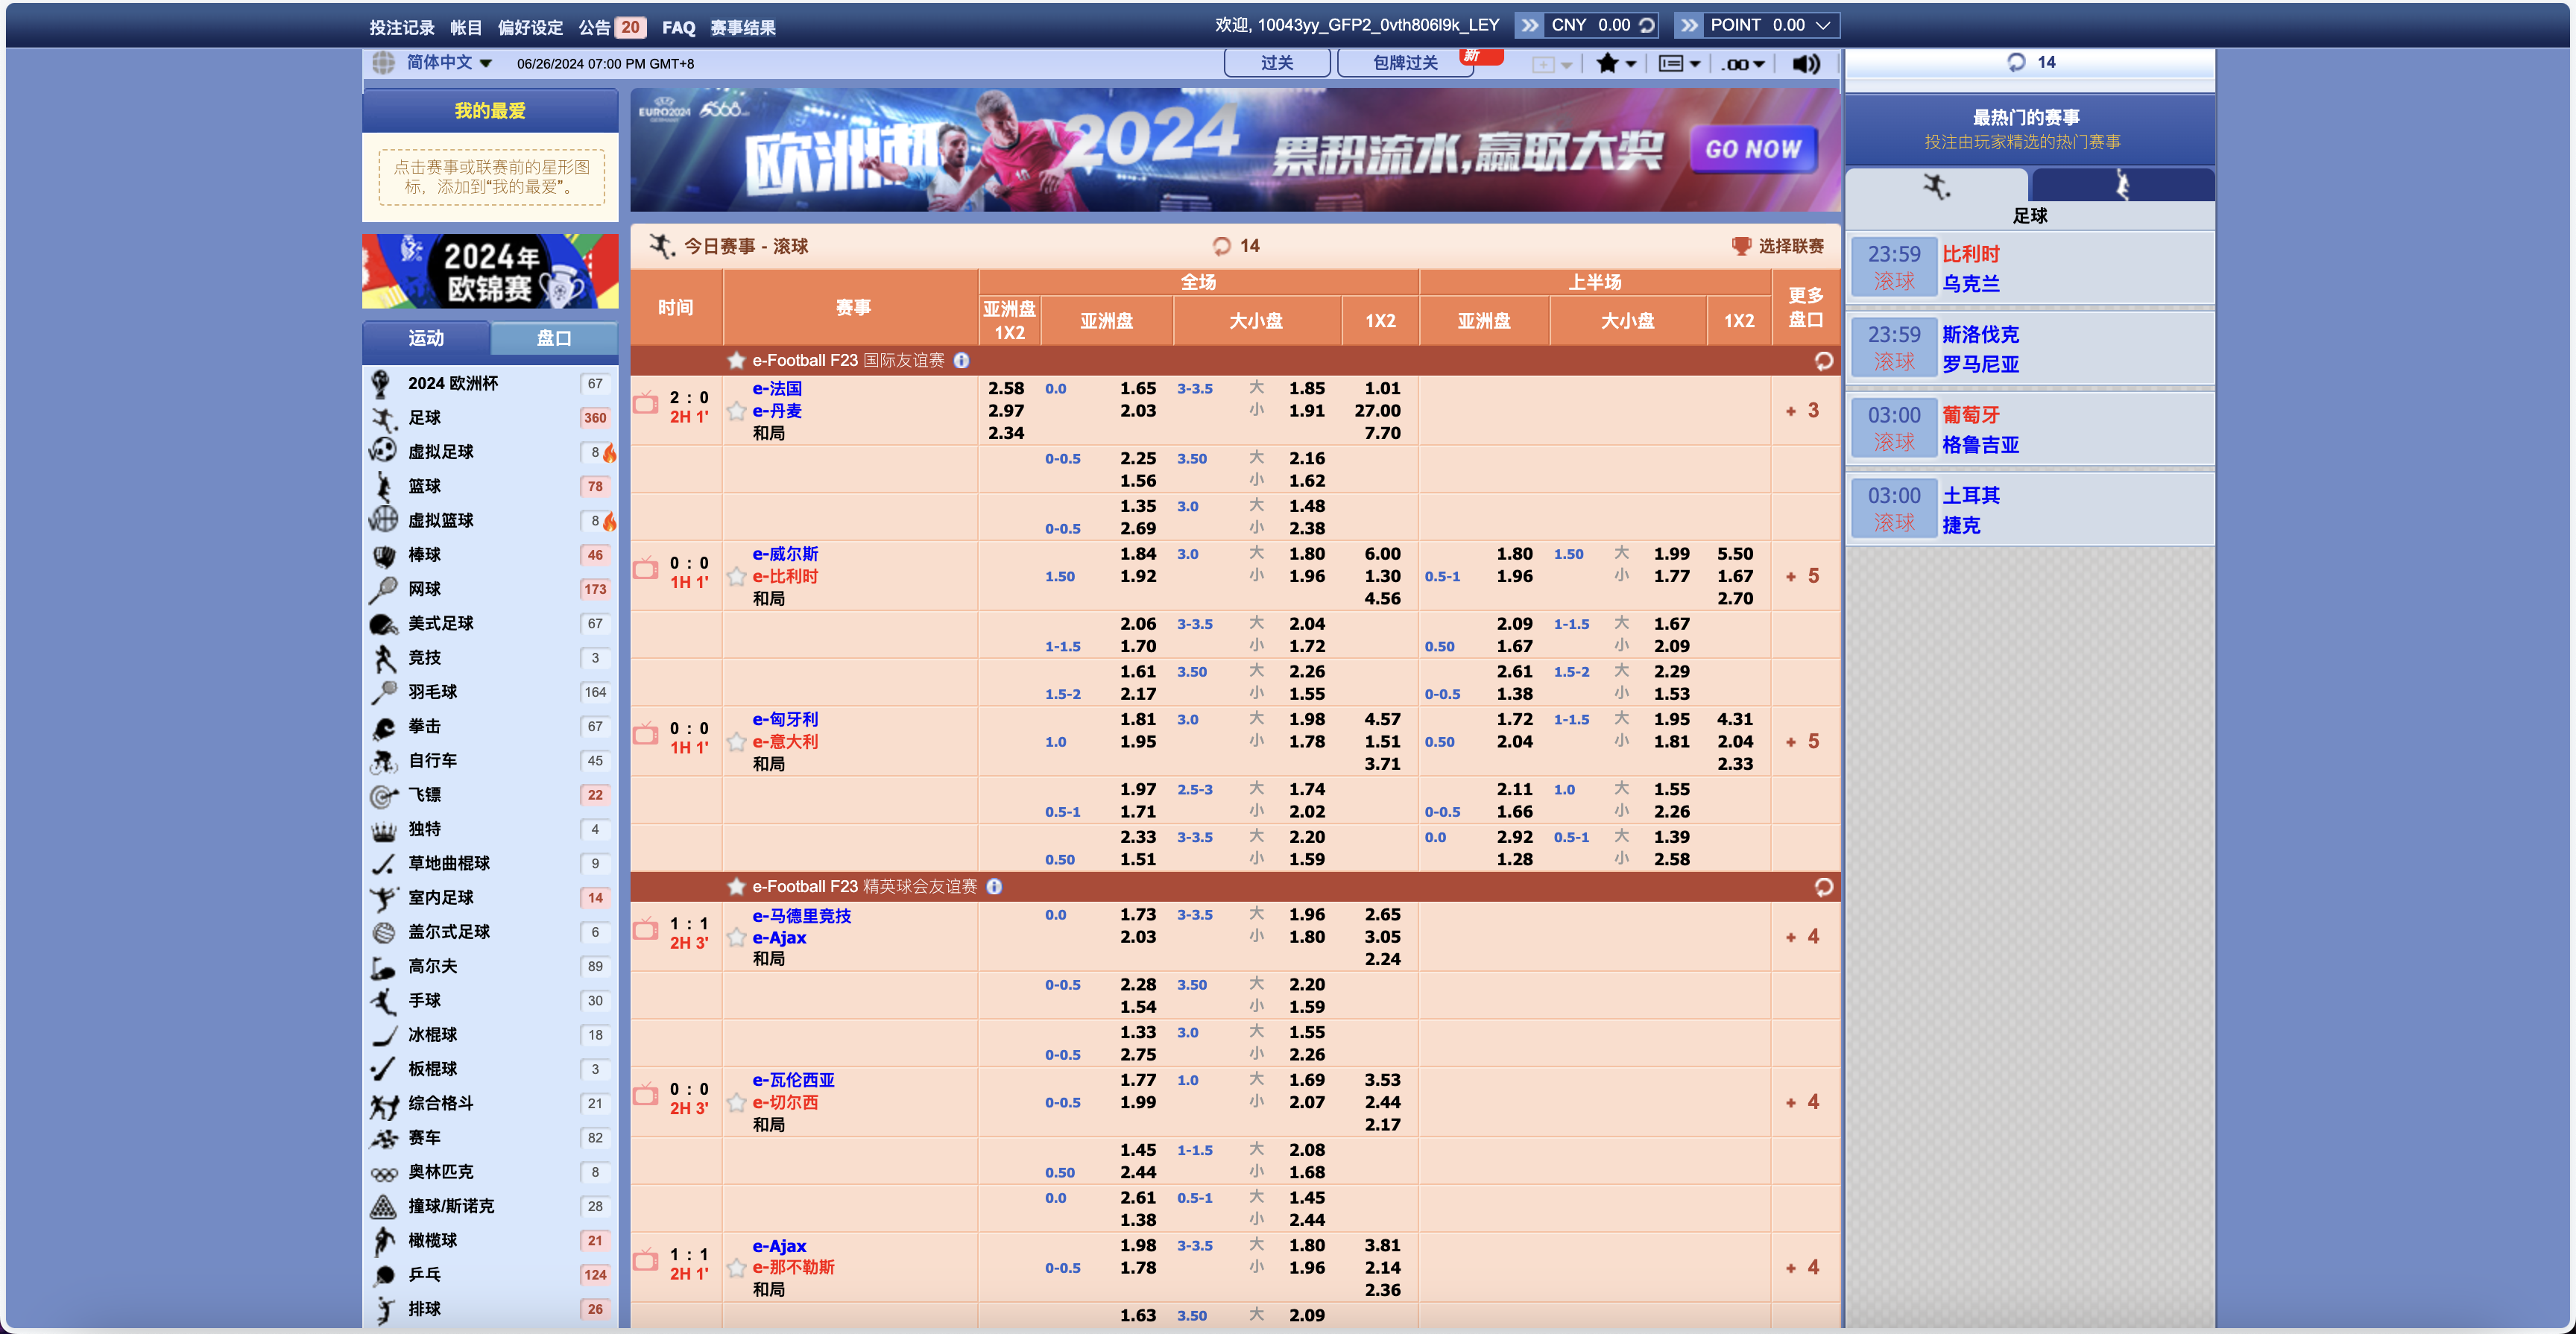Switch to the 盘口 tab in sidebar
The height and width of the screenshot is (1334, 2576).
(553, 338)
